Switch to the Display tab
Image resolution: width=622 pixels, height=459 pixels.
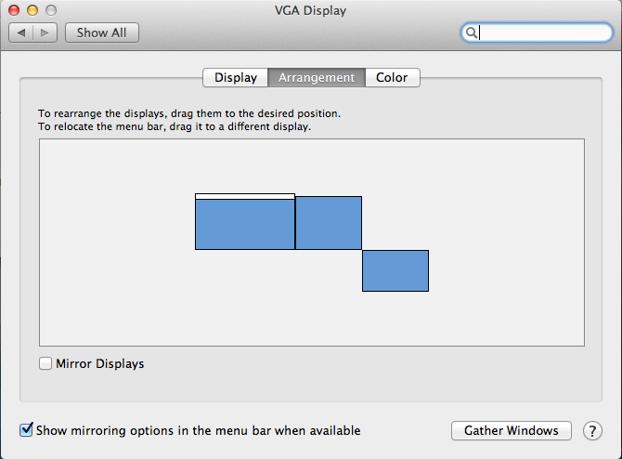coord(236,77)
